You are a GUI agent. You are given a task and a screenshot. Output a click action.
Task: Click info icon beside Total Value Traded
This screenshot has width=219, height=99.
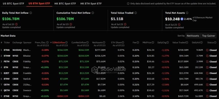[x=136, y=13]
